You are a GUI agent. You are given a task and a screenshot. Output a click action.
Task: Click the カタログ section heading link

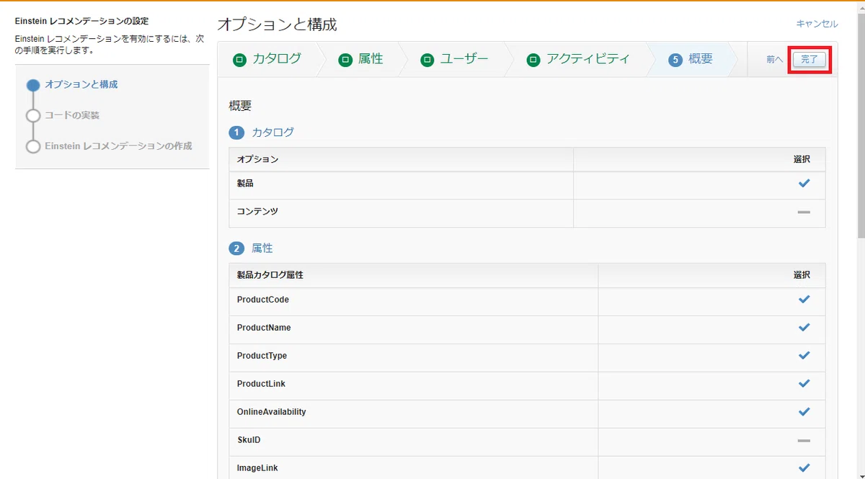pyautogui.click(x=272, y=133)
